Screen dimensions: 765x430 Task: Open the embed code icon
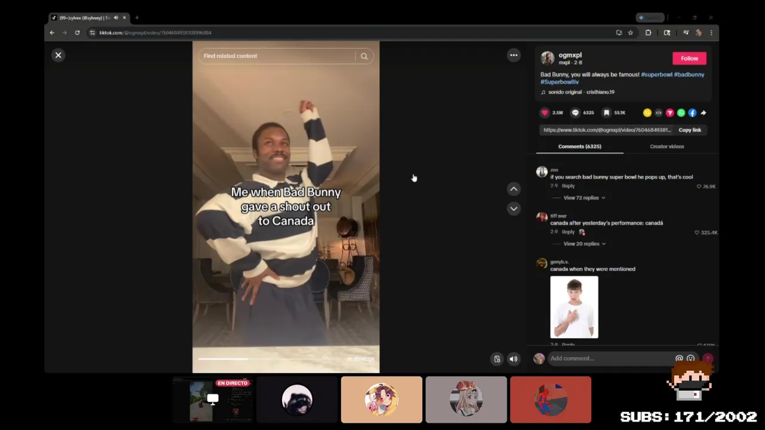[x=659, y=112]
